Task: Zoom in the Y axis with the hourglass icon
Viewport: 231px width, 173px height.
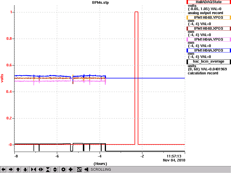Action: [48, 170]
